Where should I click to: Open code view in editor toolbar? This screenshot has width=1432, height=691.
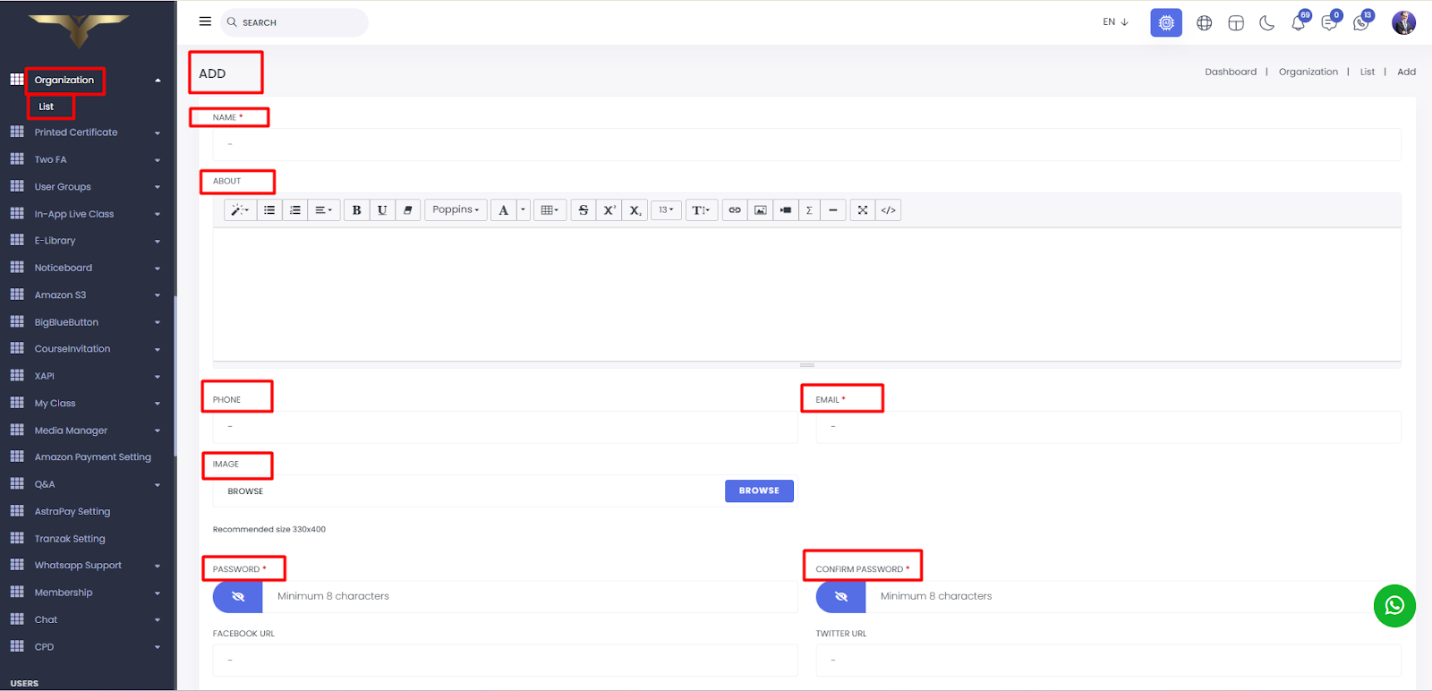(888, 210)
